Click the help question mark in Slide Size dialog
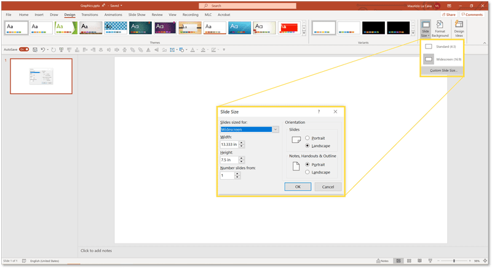The width and height of the screenshot is (492, 268). click(x=319, y=112)
